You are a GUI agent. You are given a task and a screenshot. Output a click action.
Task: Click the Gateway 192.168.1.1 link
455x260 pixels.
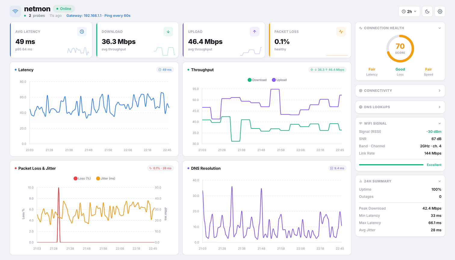coord(84,16)
